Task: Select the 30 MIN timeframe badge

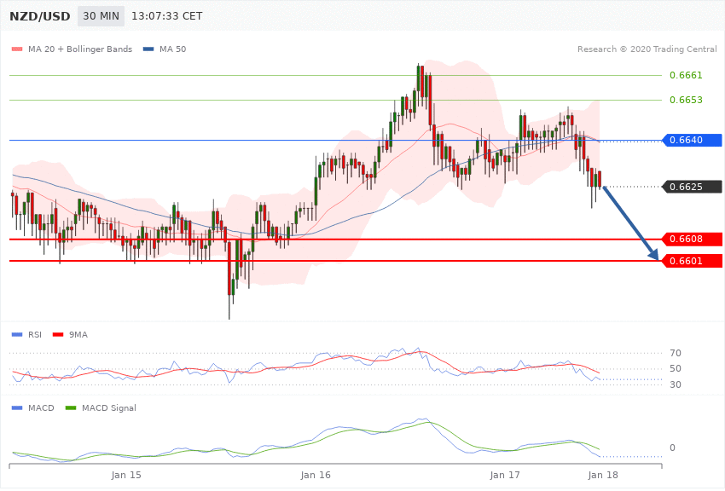Action: click(101, 16)
